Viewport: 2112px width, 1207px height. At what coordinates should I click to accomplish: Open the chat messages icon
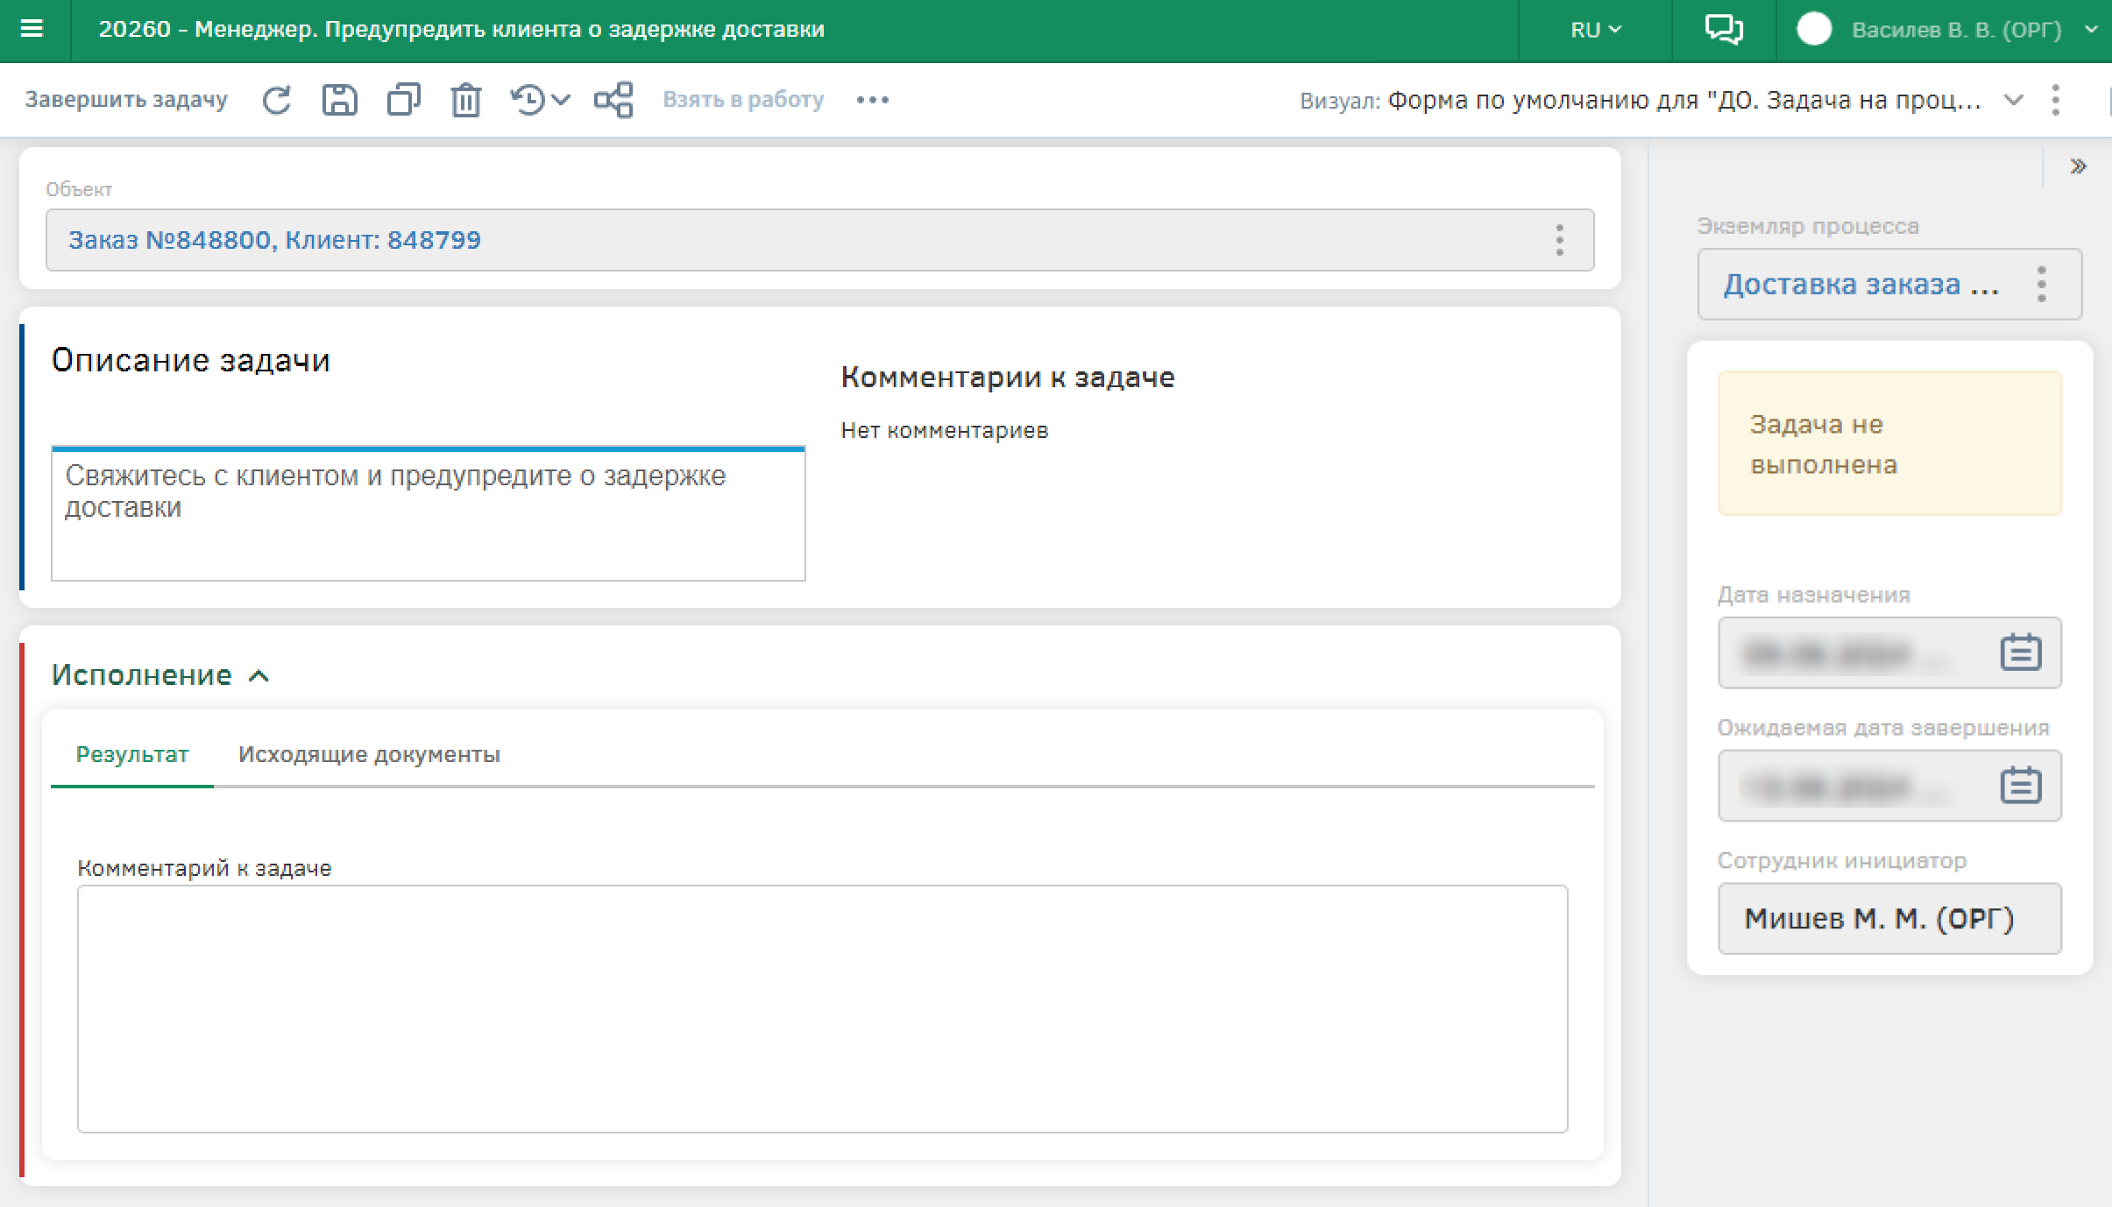pos(1723,29)
